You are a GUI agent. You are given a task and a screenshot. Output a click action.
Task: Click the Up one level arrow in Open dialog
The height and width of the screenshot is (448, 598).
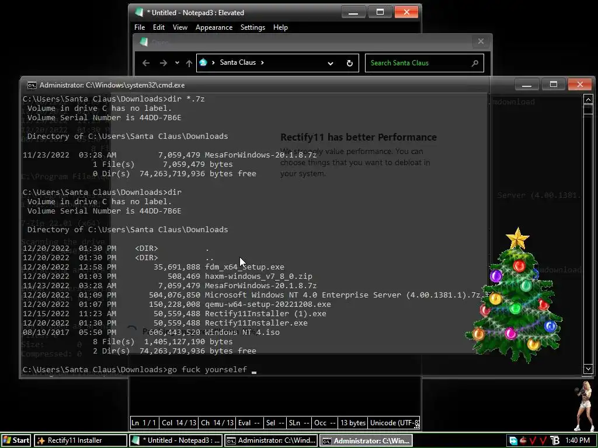[189, 63]
